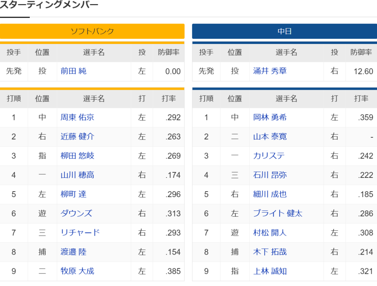Select the 中日 team header

click(285, 31)
